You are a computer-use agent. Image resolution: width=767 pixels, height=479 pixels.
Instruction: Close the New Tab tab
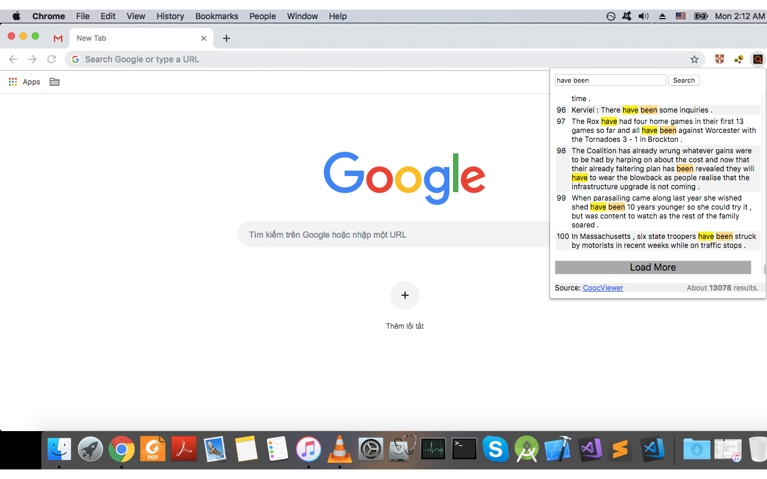point(204,38)
